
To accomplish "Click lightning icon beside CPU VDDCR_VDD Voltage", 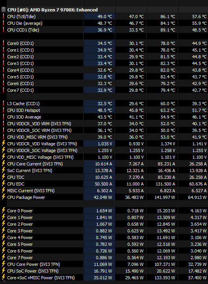I will coord(4,144).
